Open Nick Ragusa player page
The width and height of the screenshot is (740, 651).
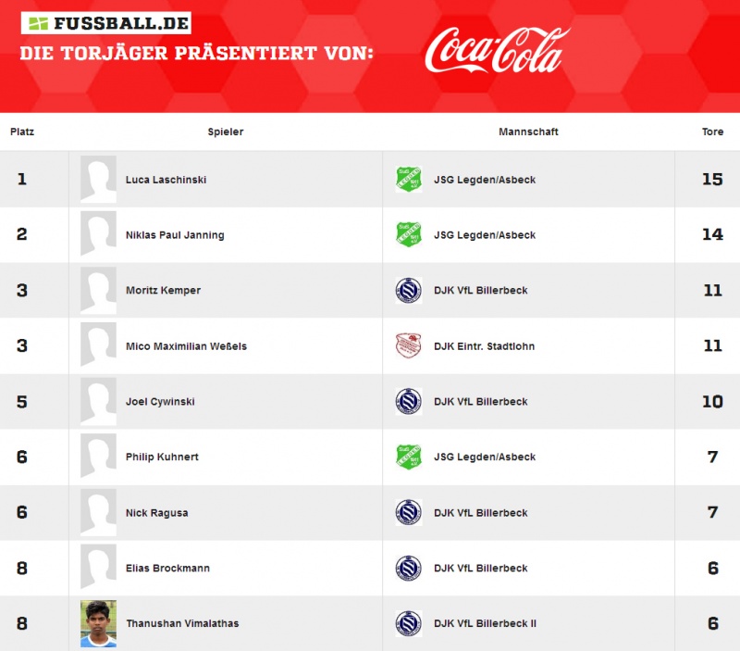click(x=156, y=513)
